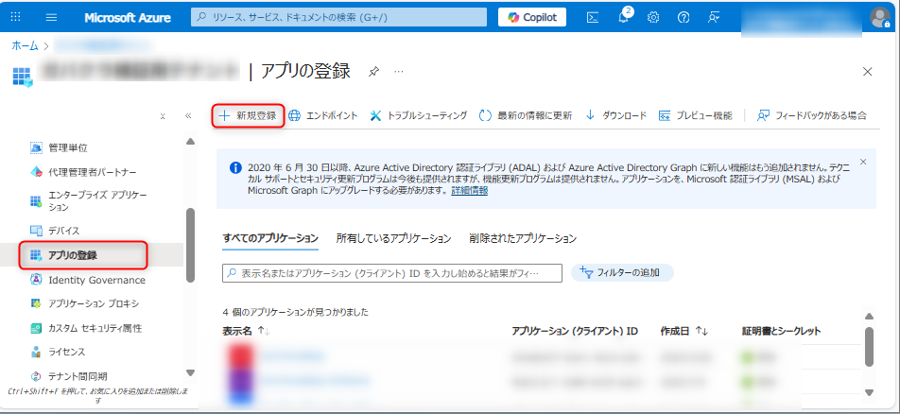Image resolution: width=900 pixels, height=414 pixels.
Task: Dismiss the ADAL information banner
Action: pyautogui.click(x=863, y=162)
